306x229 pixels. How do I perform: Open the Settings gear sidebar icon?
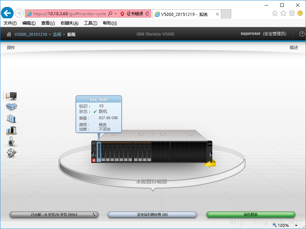[x=11, y=153]
